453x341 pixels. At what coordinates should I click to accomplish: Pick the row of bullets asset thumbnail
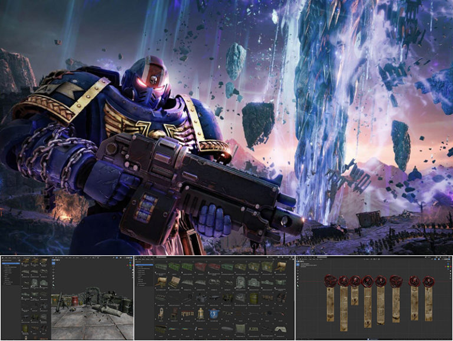coord(187,314)
